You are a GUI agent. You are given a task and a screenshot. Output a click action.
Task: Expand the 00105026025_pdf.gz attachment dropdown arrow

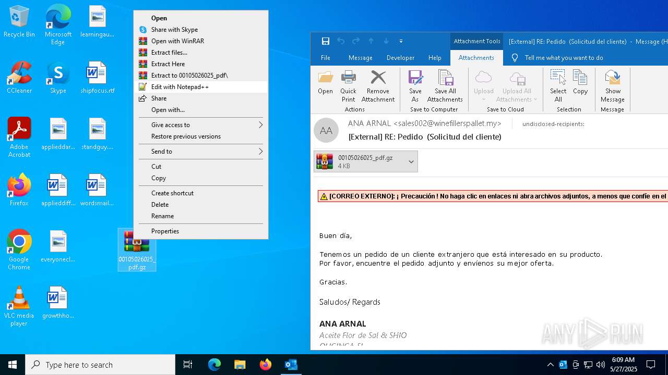coord(411,161)
